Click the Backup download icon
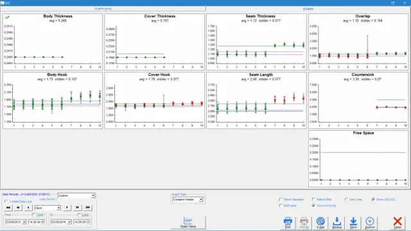Viewport: 411px width, 231px height. point(337,221)
